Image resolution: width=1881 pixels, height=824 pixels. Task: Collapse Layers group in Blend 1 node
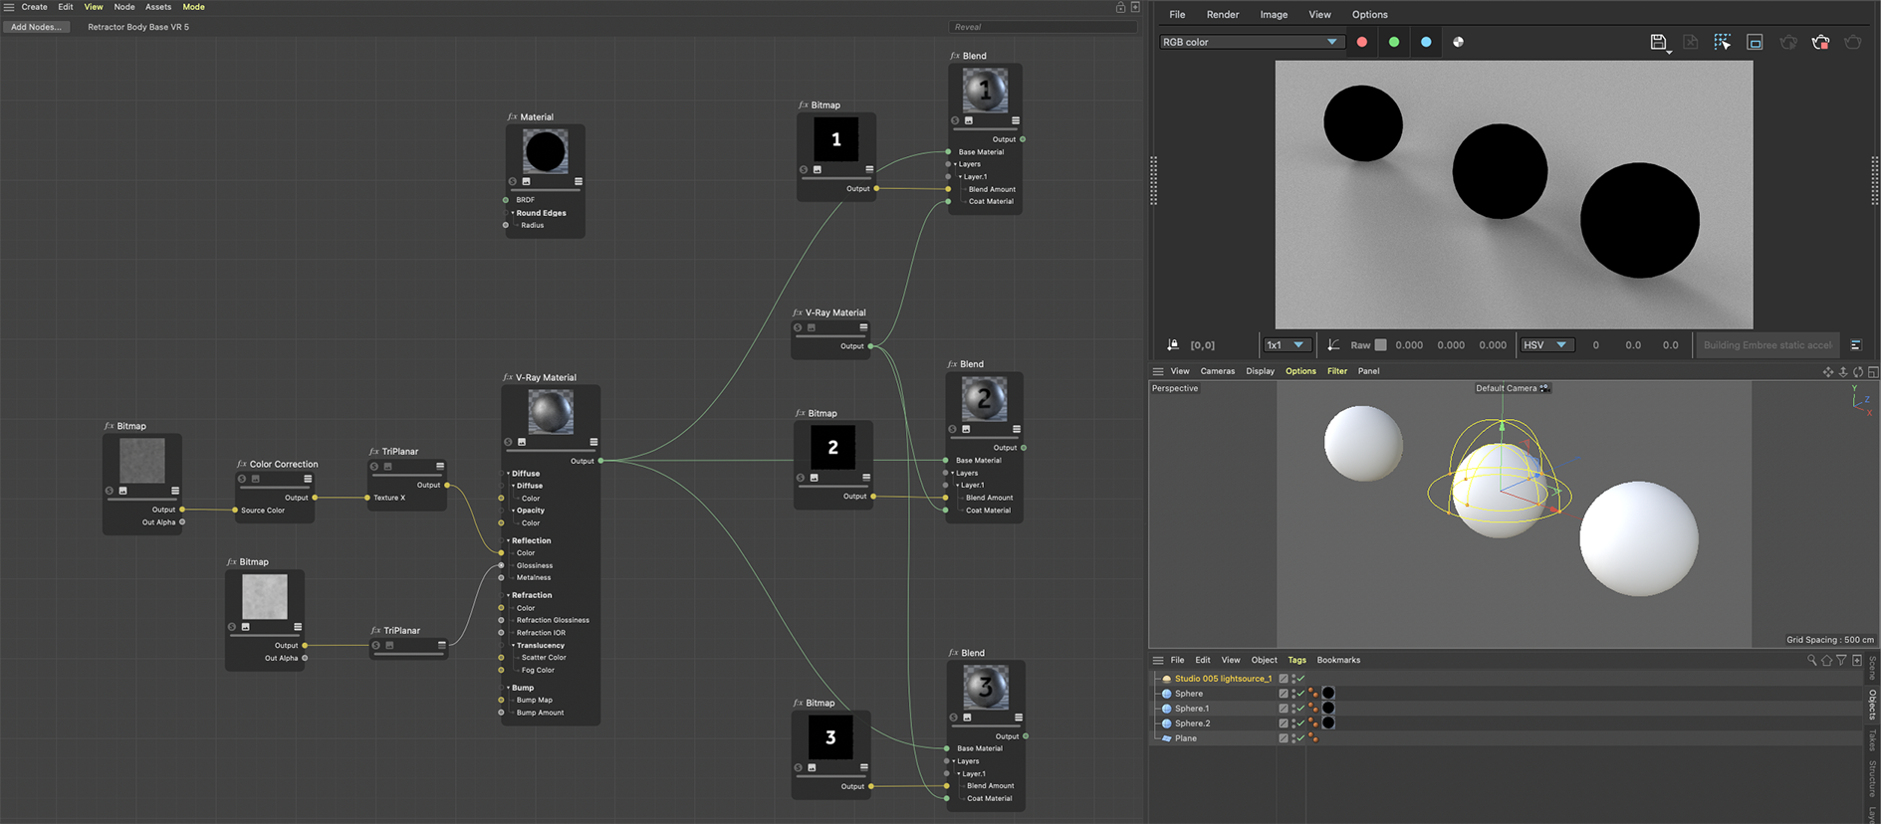coord(956,164)
